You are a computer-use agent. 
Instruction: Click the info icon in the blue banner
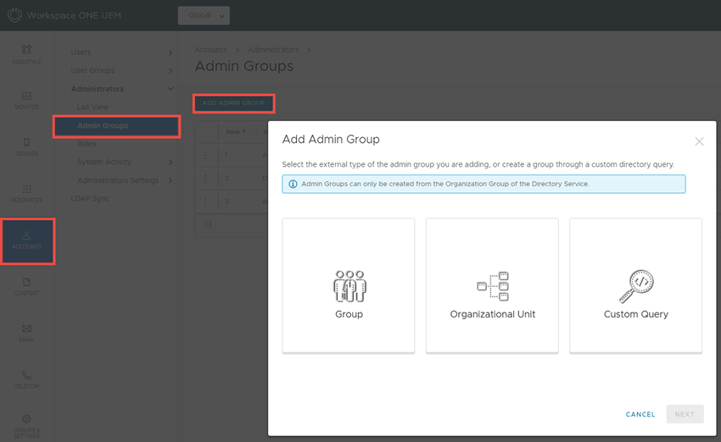tap(293, 184)
